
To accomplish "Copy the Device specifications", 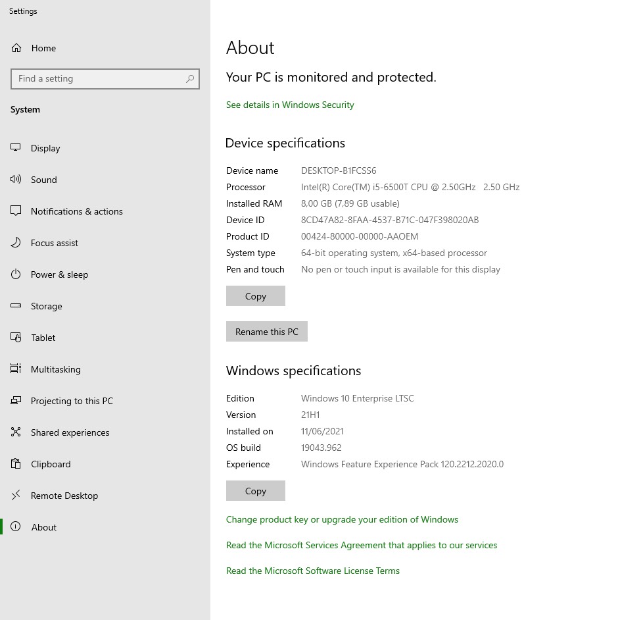I will coord(256,296).
